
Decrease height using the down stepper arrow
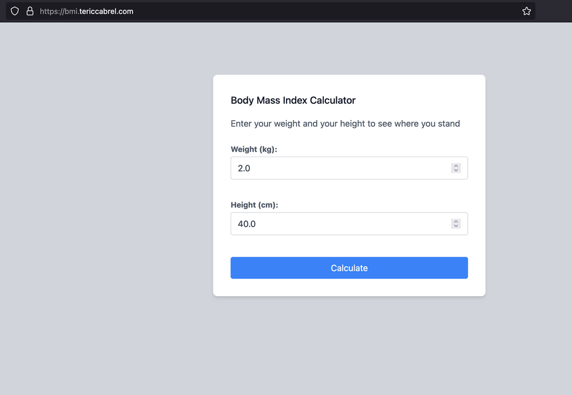456,226
